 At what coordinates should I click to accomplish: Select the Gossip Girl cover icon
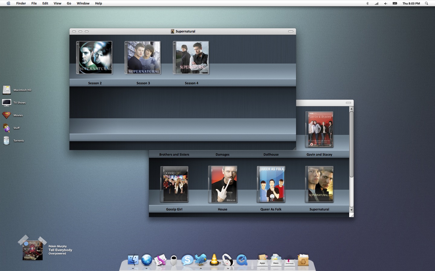tap(174, 184)
